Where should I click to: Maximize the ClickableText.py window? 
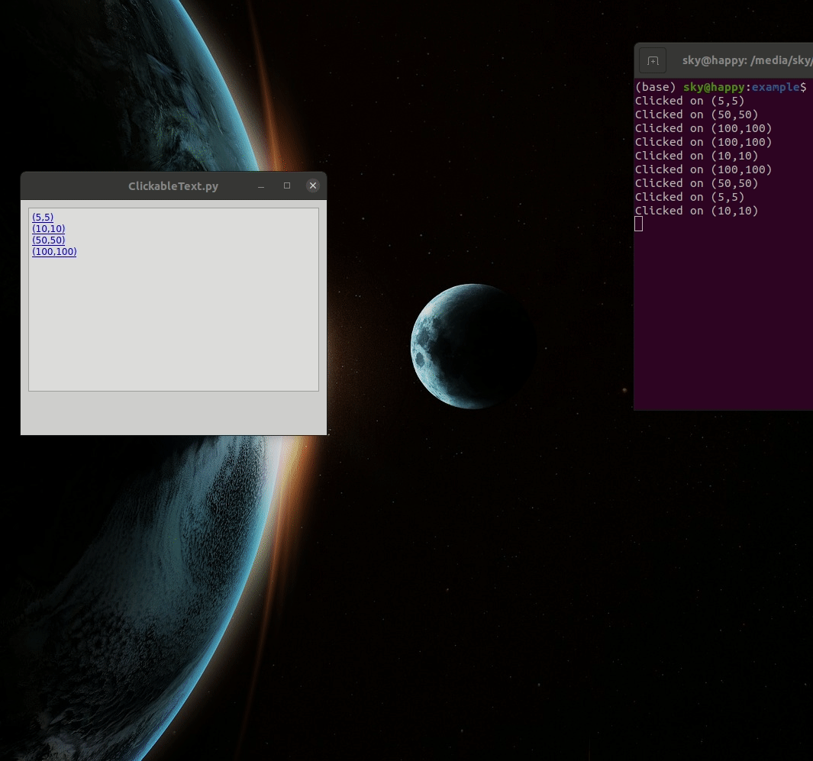pos(287,185)
